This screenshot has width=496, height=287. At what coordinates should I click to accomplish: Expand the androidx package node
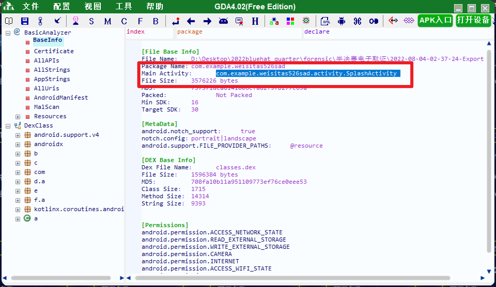click(18, 145)
